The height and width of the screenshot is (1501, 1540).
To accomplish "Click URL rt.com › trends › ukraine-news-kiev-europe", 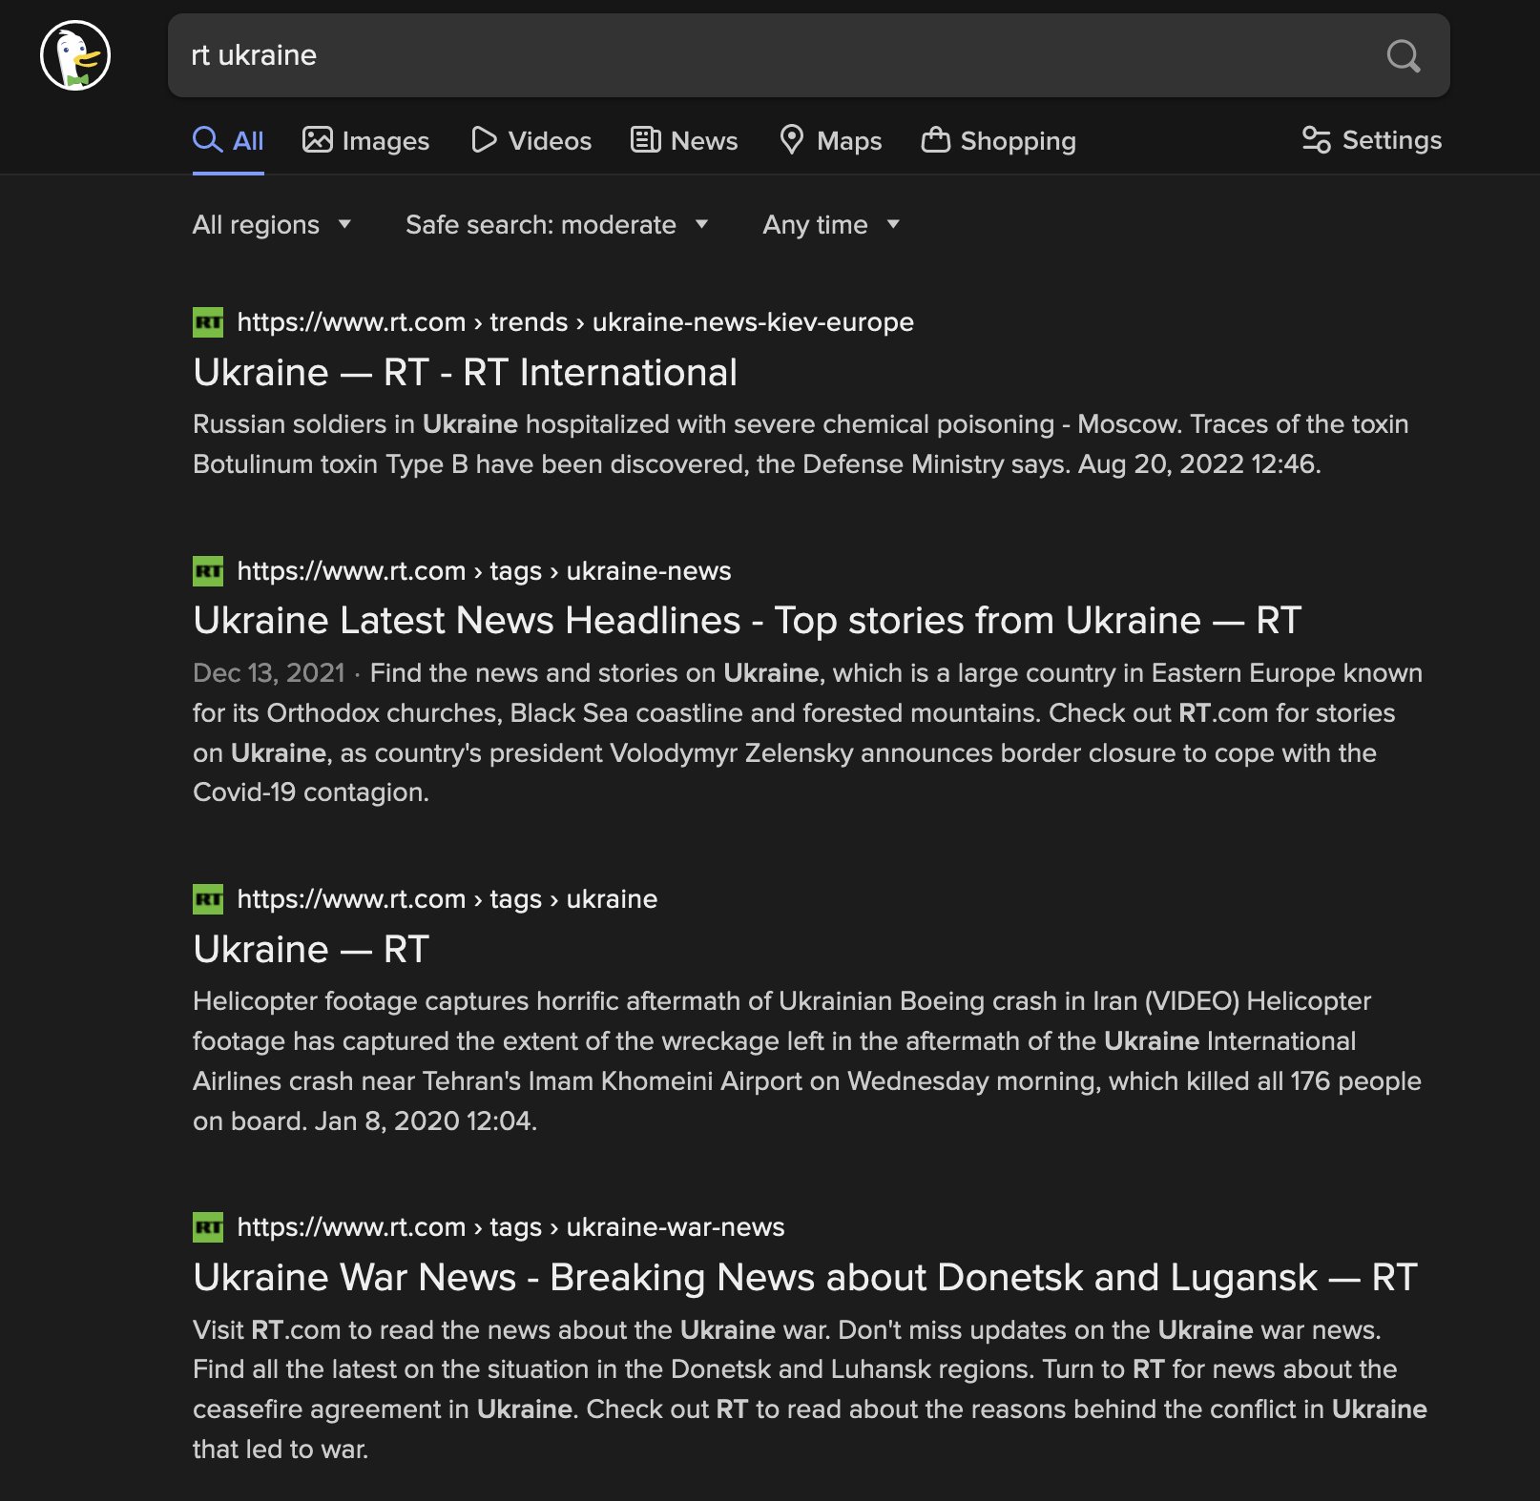I will coord(575,322).
